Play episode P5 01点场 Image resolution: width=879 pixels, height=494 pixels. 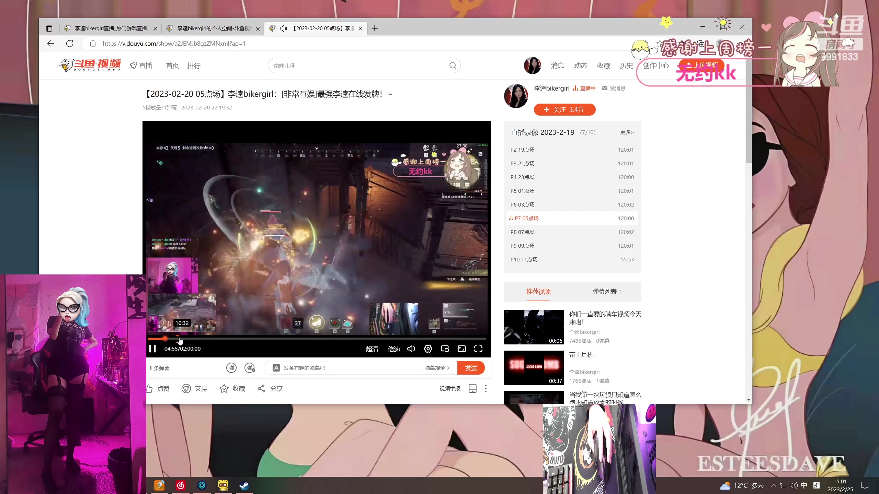click(572, 191)
